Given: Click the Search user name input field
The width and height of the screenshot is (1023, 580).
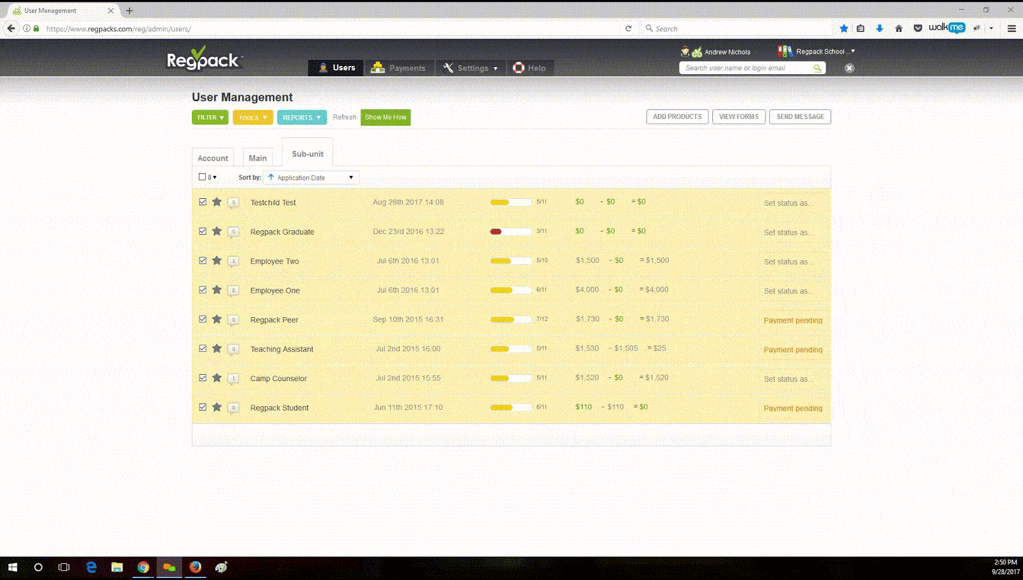Looking at the screenshot, I should 745,68.
